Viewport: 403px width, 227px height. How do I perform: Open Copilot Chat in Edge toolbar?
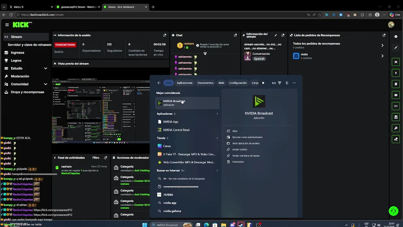click(394, 15)
